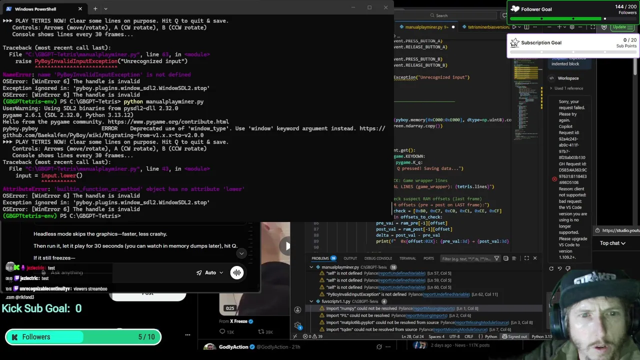Screen dimensions: 640x360
Task: Jump to latest message down-arrow button
Action: (x=241, y=253)
